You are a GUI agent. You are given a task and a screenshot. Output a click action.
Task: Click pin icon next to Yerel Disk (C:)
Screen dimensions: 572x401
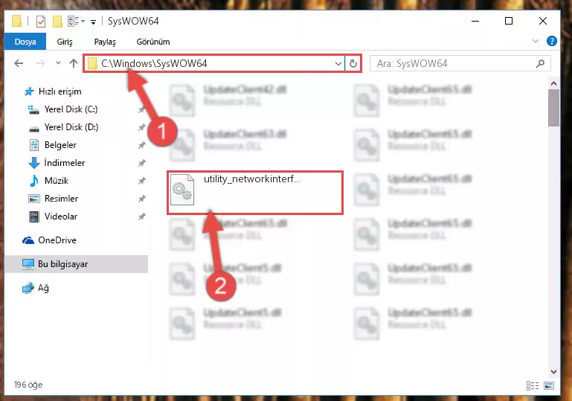pos(141,109)
